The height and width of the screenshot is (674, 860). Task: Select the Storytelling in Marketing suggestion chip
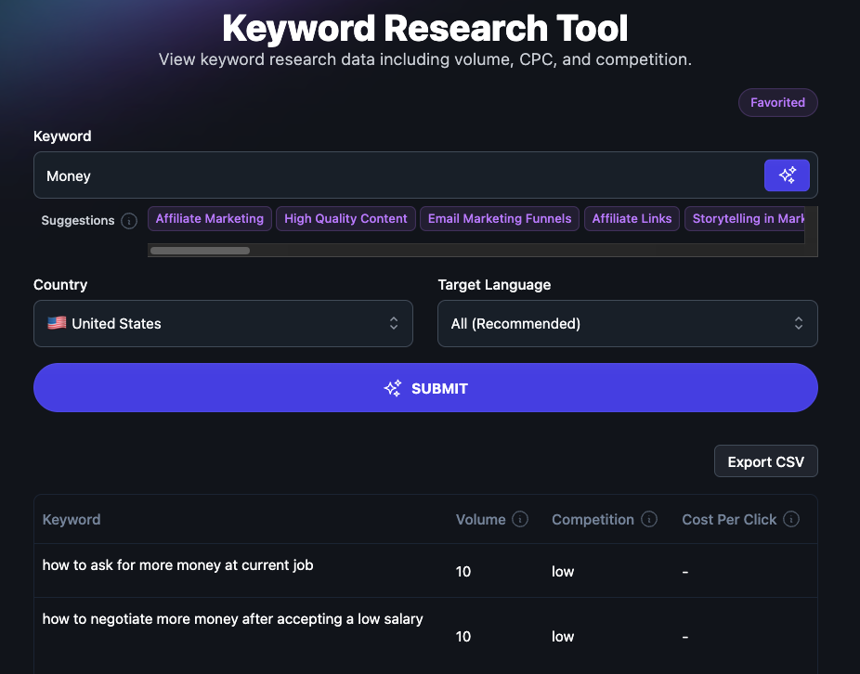point(745,219)
